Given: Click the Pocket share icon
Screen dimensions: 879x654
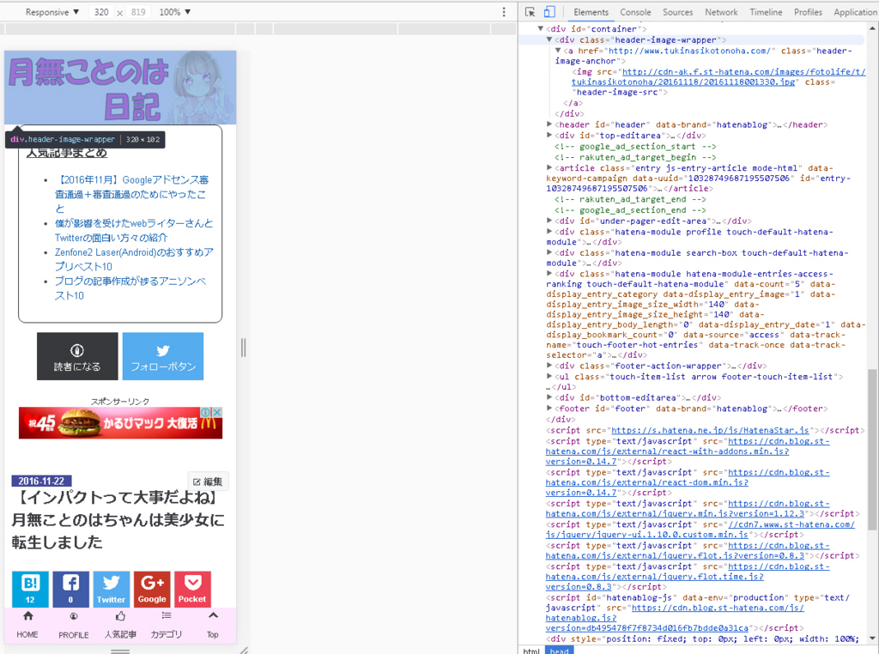Looking at the screenshot, I should 191,589.
